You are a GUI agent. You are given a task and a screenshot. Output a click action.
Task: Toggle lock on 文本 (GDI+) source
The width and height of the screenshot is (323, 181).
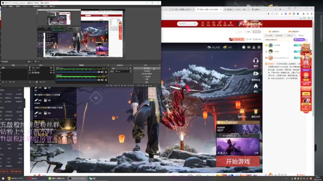(54, 68)
